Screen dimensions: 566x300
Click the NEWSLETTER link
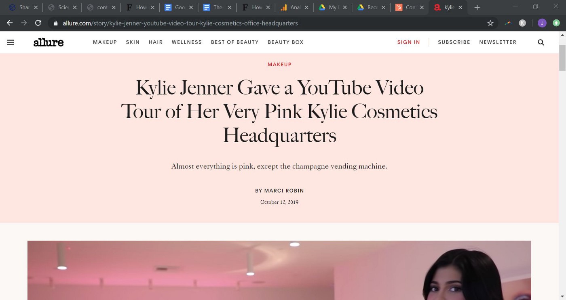click(498, 42)
